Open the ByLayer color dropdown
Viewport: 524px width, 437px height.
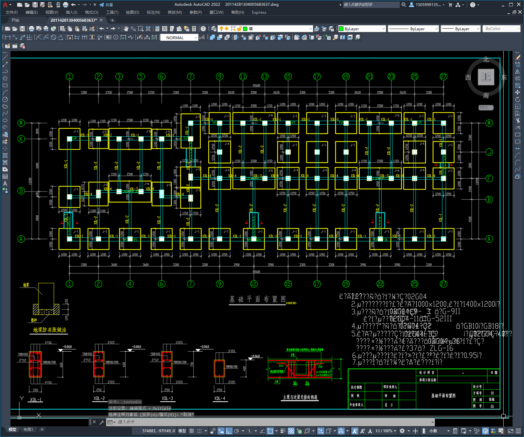tap(362, 29)
